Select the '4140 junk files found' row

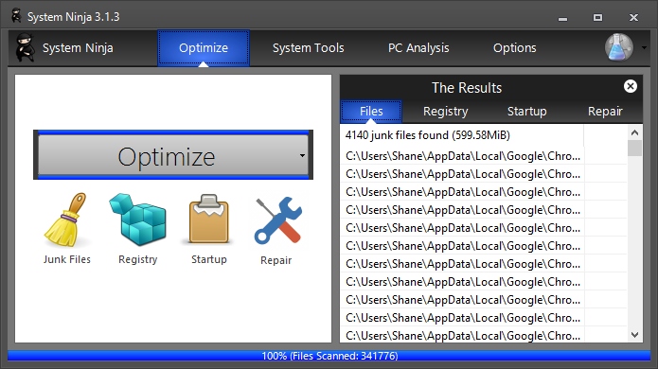(462, 135)
